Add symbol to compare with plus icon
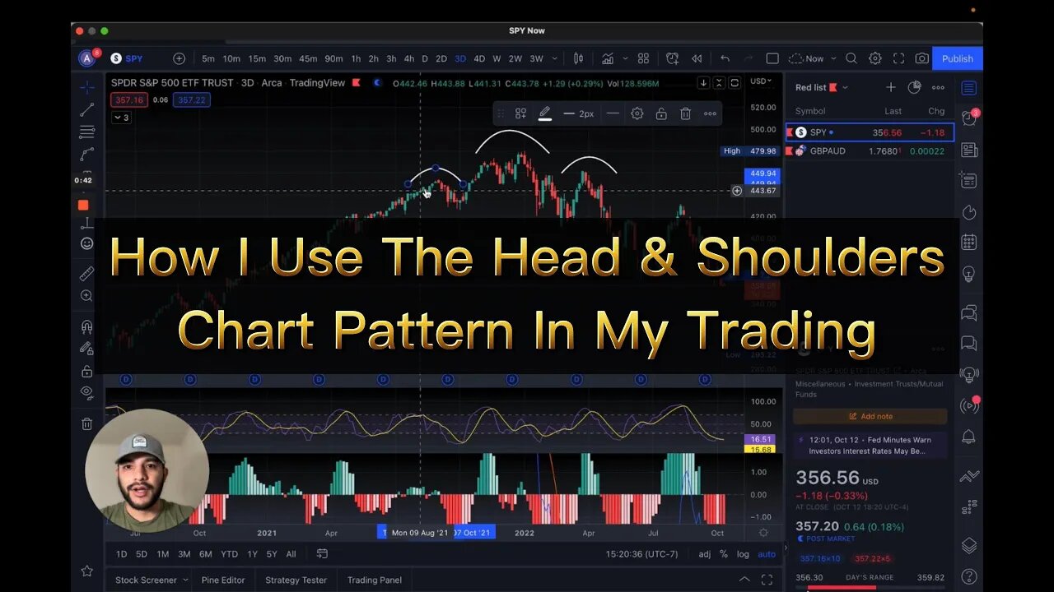 [179, 58]
